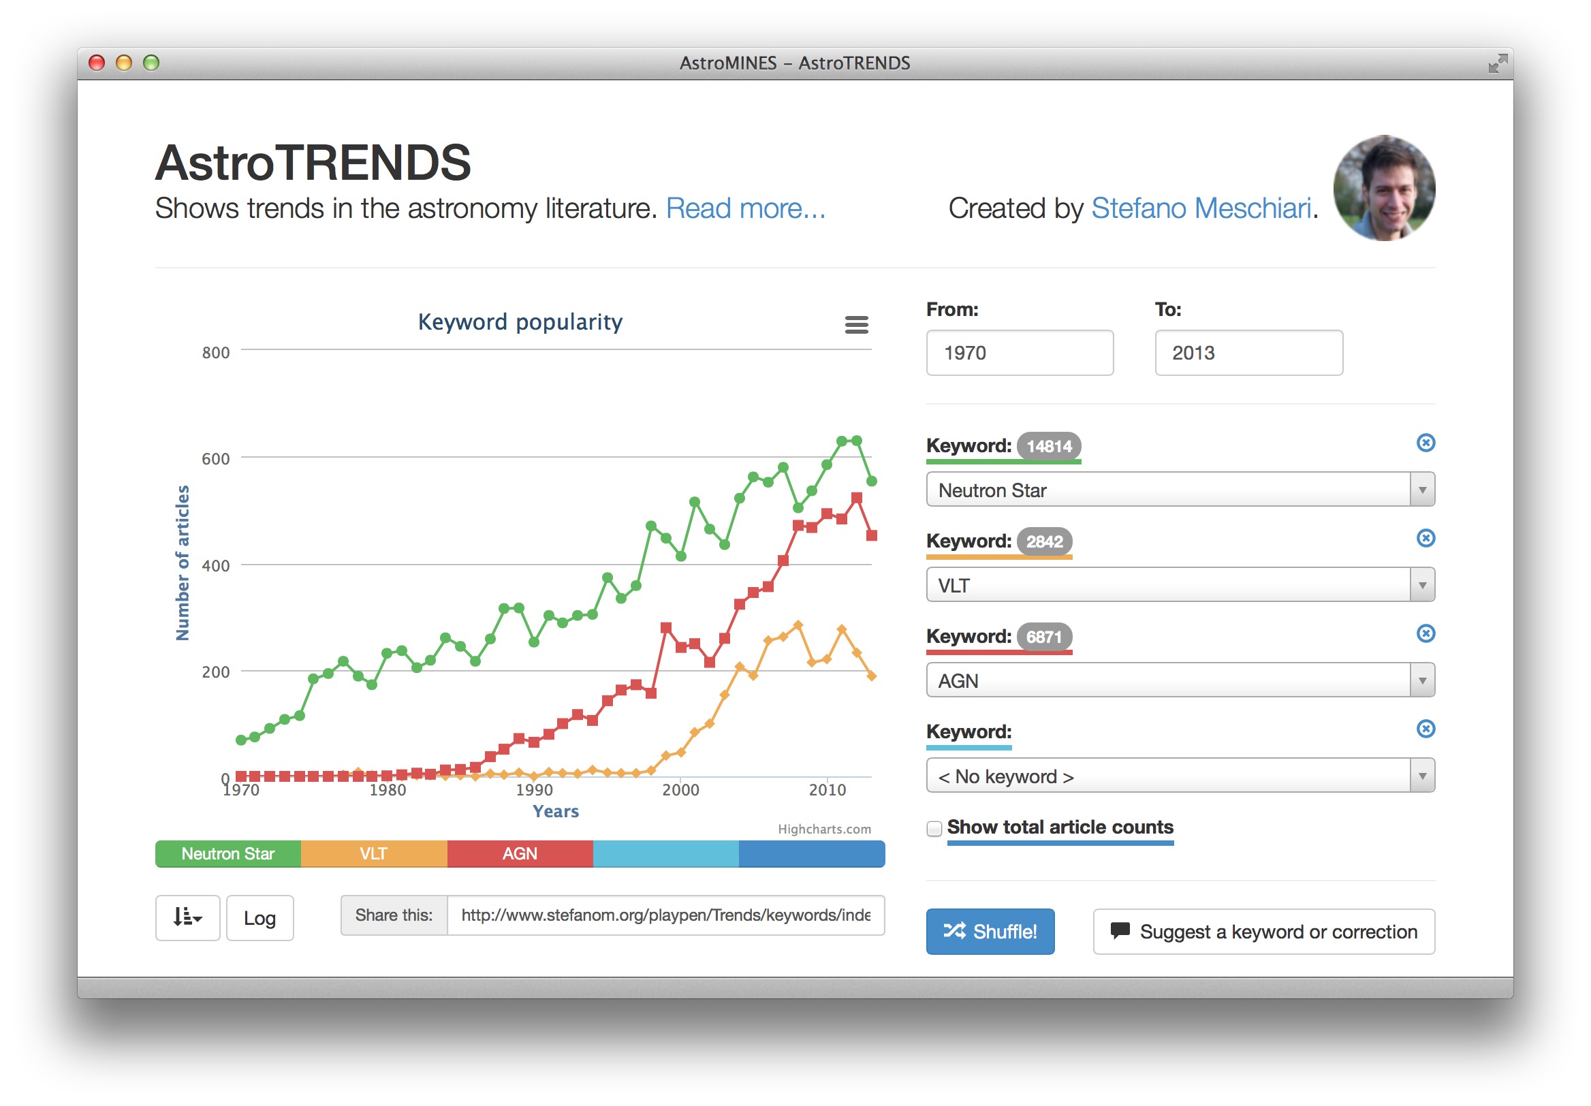Close the window with red button
Image resolution: width=1591 pixels, height=1106 pixels.
click(97, 63)
